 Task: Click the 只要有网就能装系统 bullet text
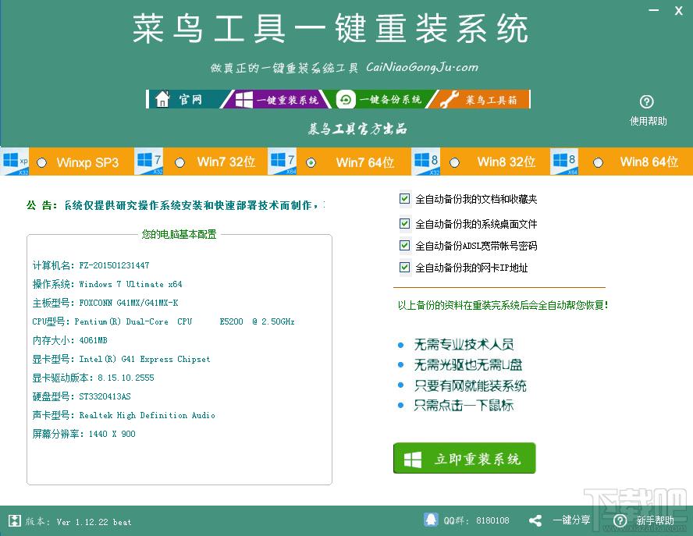[471, 385]
